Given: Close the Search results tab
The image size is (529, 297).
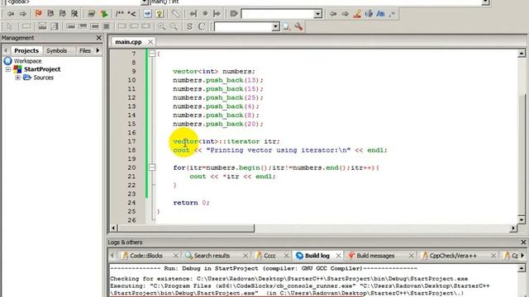Looking at the screenshot, I should (x=245, y=256).
